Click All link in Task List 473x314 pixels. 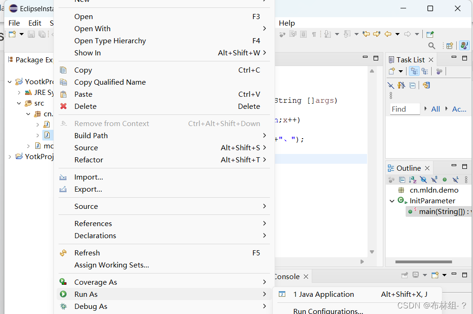pyautogui.click(x=435, y=109)
